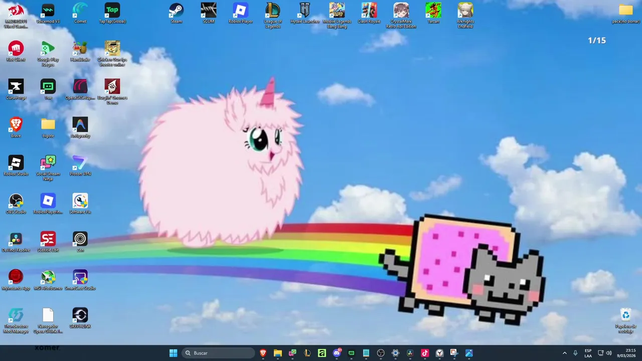Select the Google Play Juegos shortcut
642x361 pixels.
48,54
